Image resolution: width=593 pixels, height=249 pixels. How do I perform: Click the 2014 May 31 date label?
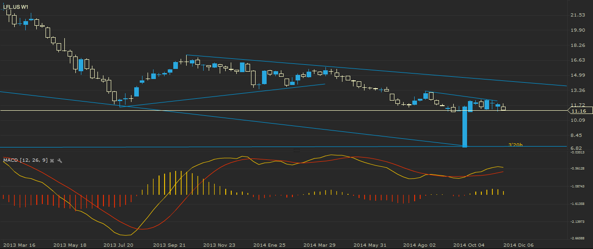click(369, 245)
